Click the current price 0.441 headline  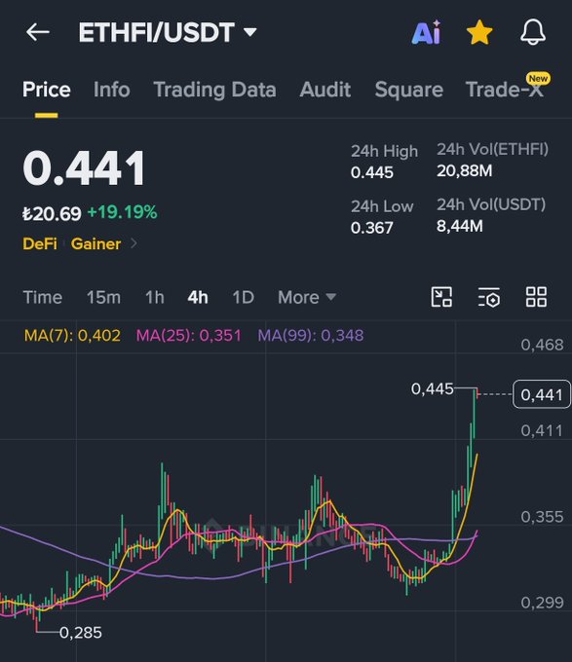[84, 168]
